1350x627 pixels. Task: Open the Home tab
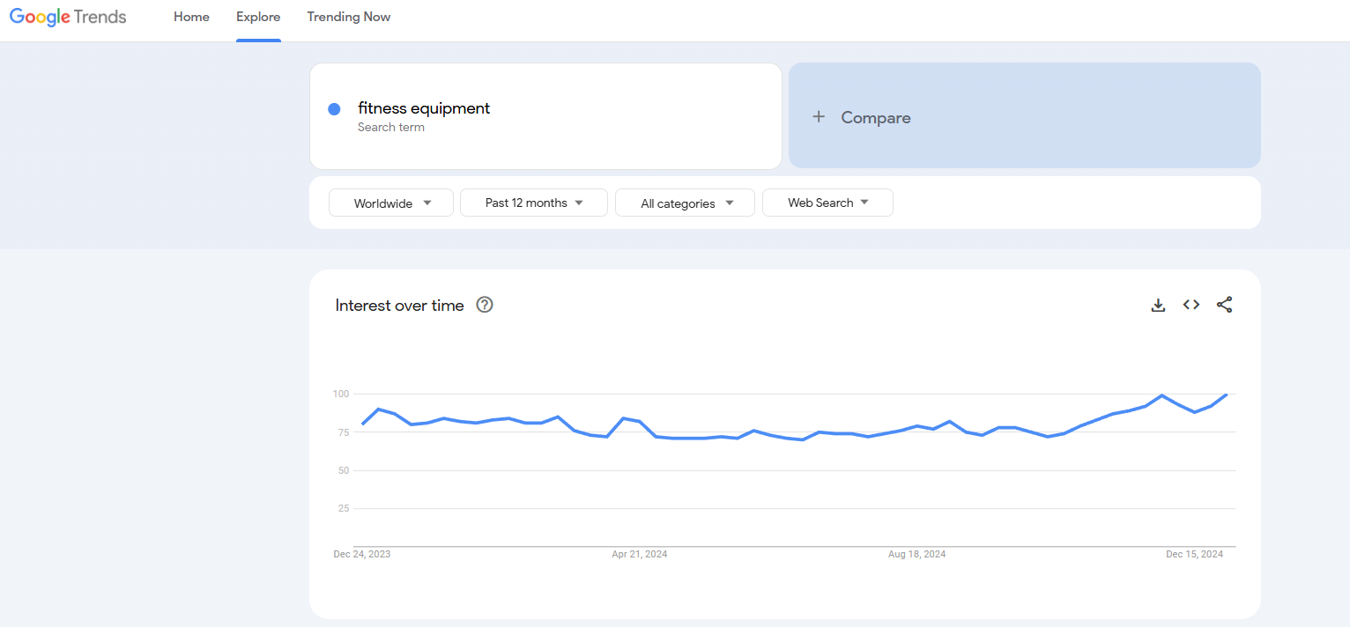[x=191, y=17]
